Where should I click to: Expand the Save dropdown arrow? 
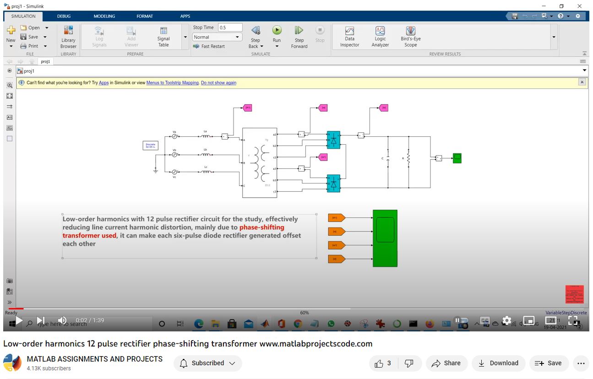pyautogui.click(x=45, y=37)
